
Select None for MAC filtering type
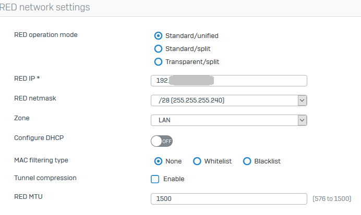[158, 161]
